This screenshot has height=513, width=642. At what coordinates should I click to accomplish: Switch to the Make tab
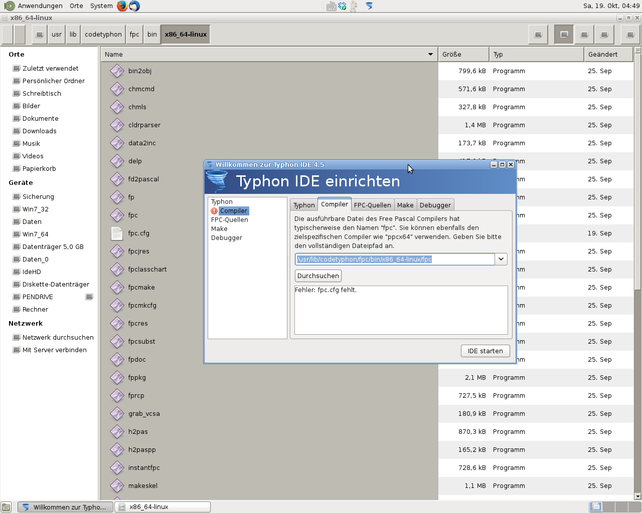coord(405,205)
